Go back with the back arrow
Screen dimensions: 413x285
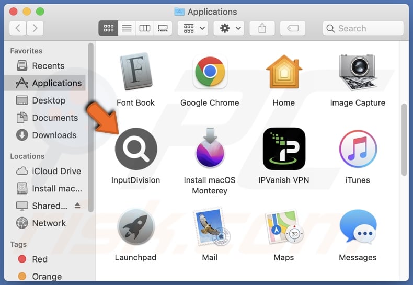tap(18, 28)
